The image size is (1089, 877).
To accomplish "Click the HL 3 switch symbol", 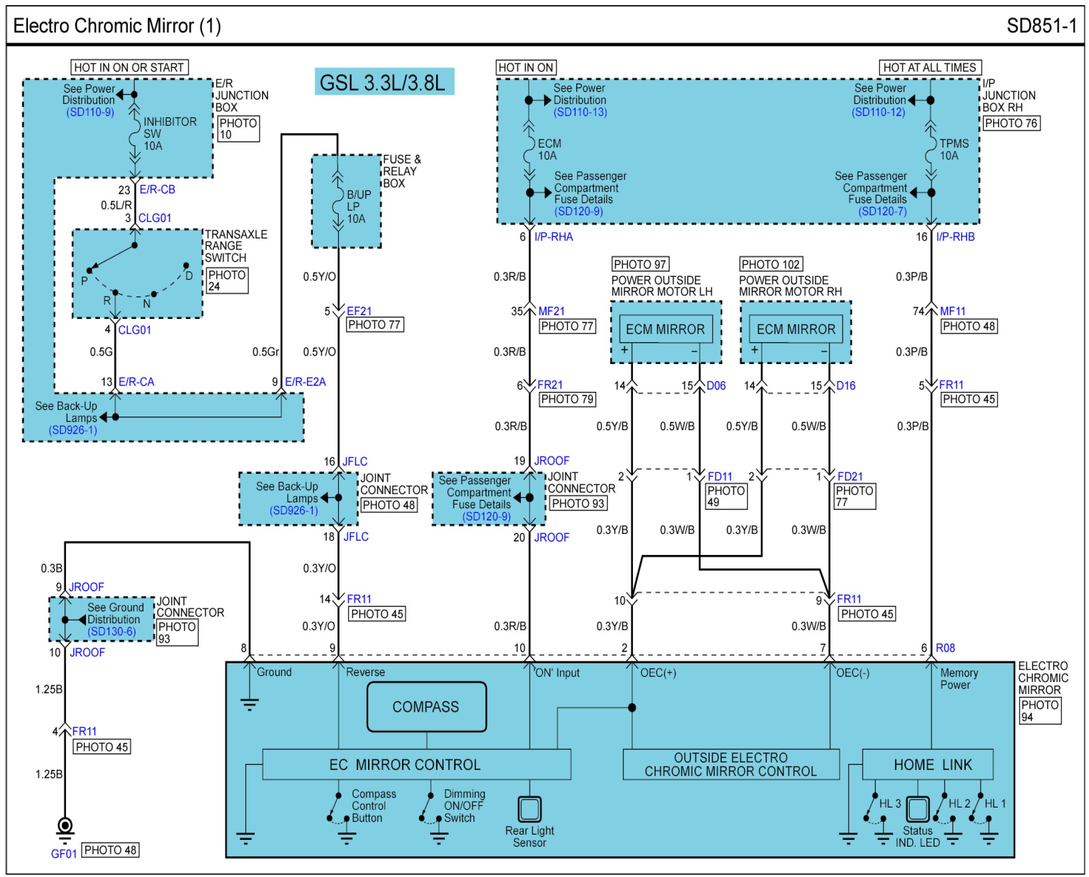I will point(872,808).
